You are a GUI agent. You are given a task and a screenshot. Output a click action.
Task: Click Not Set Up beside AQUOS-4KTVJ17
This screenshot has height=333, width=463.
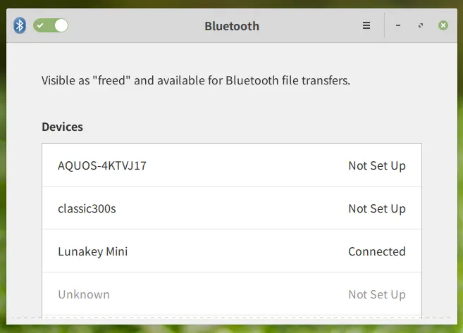[x=377, y=165]
